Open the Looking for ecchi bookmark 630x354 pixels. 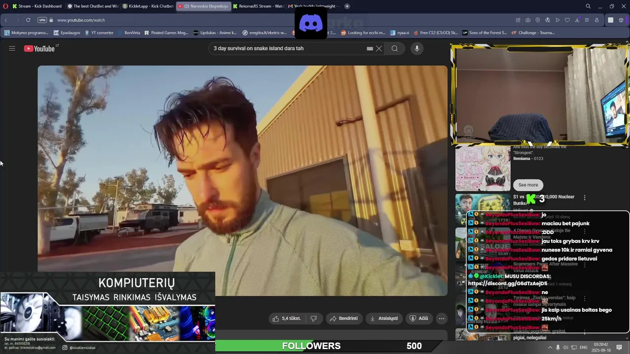point(363,33)
